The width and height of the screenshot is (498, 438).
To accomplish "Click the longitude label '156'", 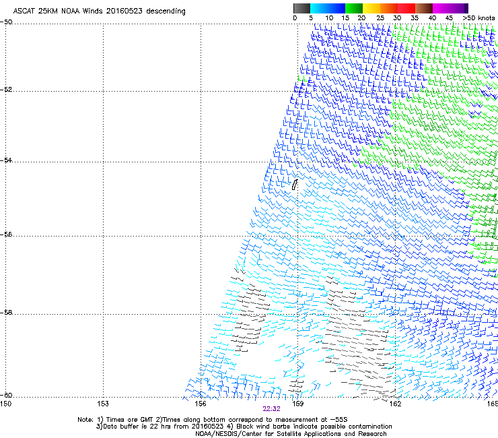I will tap(201, 404).
